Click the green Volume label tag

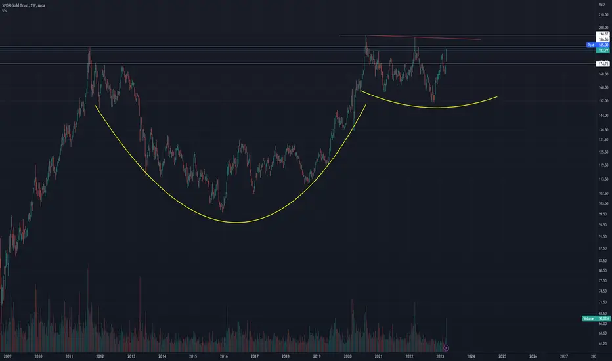click(x=588, y=318)
